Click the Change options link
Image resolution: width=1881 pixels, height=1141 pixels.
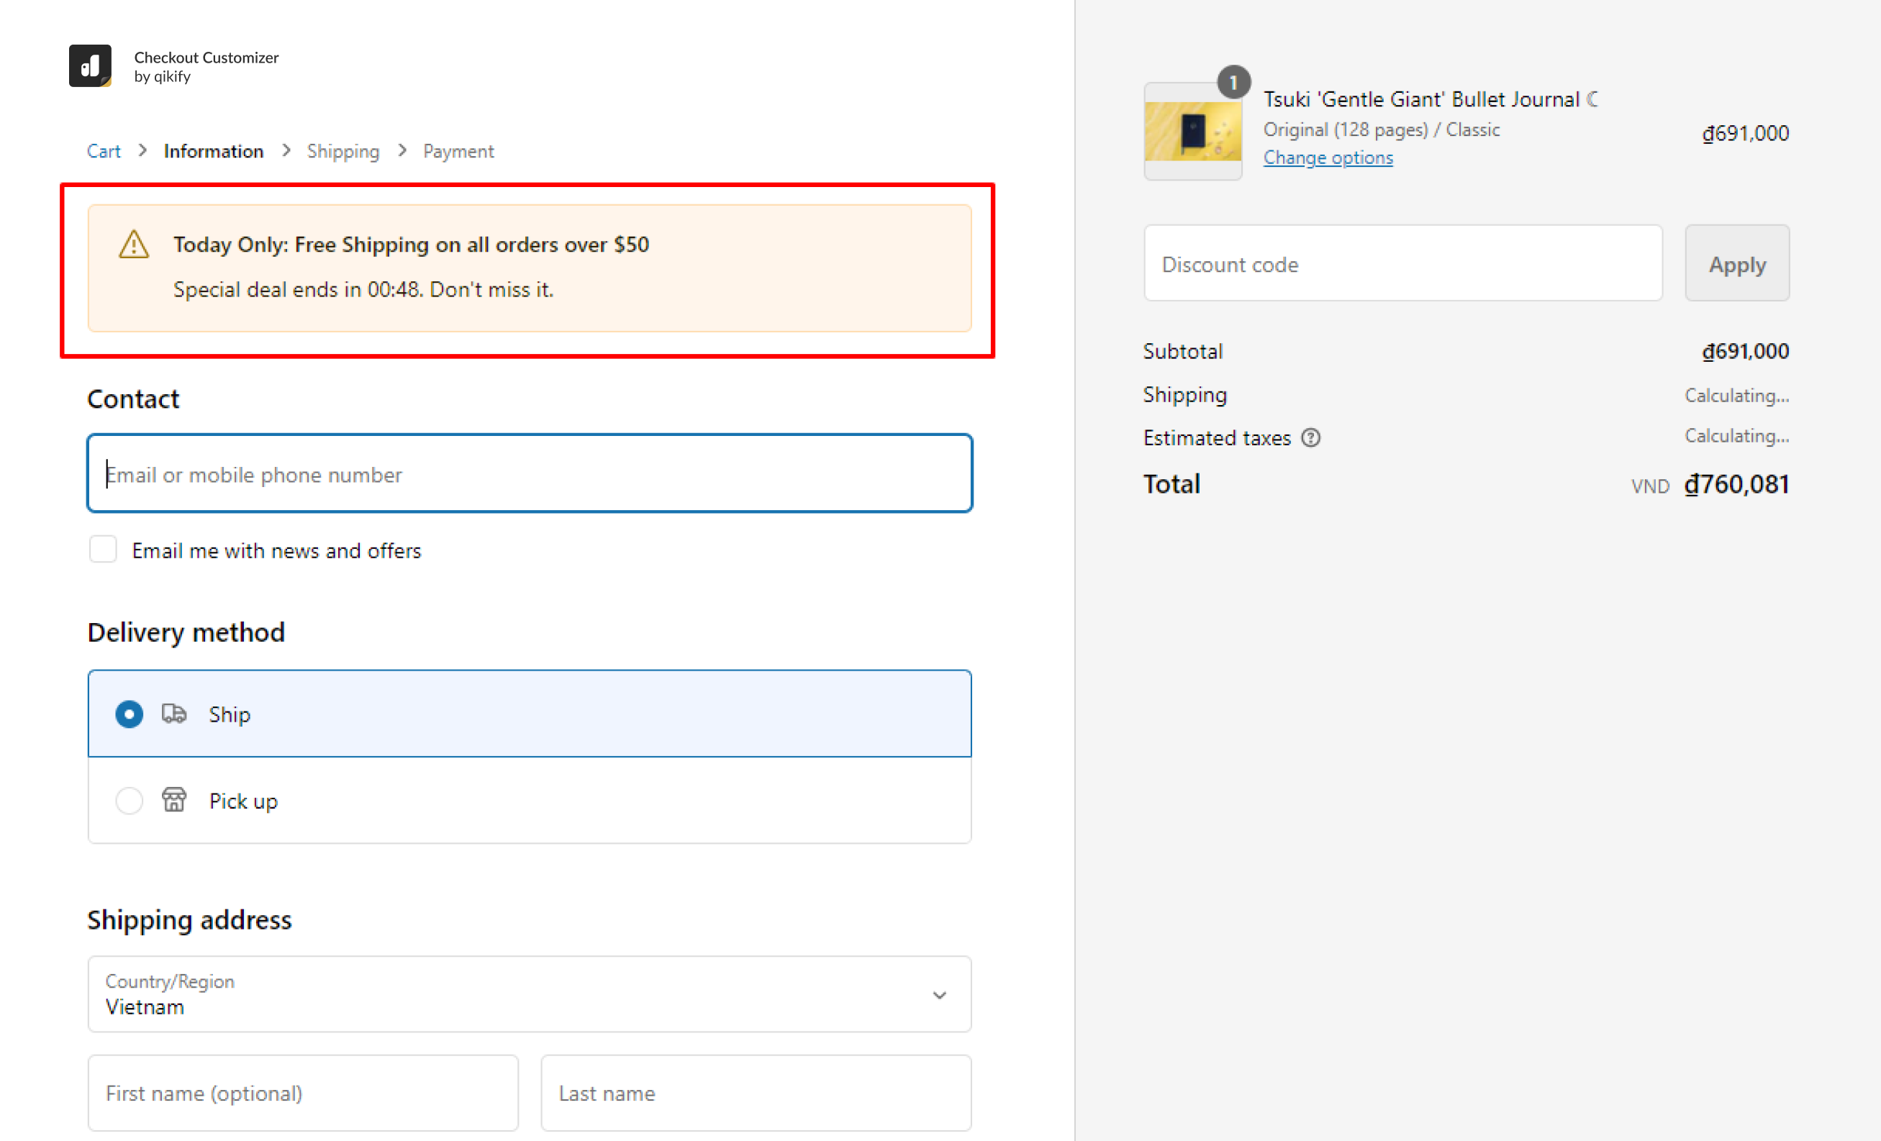coord(1328,158)
